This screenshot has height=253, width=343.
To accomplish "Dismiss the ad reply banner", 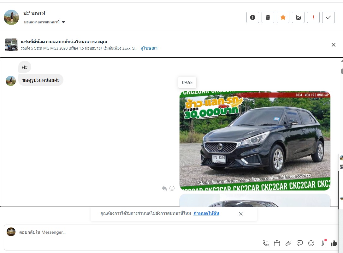I will 333,45.
